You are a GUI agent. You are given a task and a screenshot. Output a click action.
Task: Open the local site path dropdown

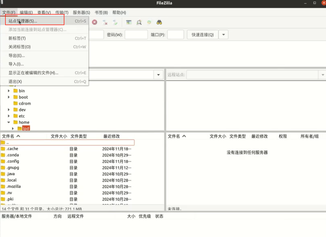pos(158,75)
